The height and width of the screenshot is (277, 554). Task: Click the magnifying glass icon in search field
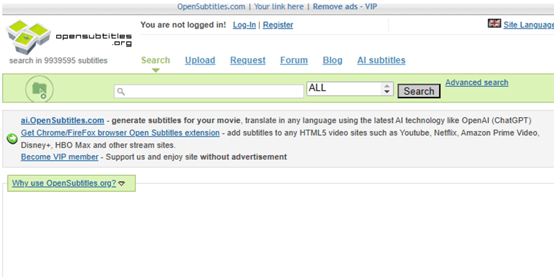(120, 91)
